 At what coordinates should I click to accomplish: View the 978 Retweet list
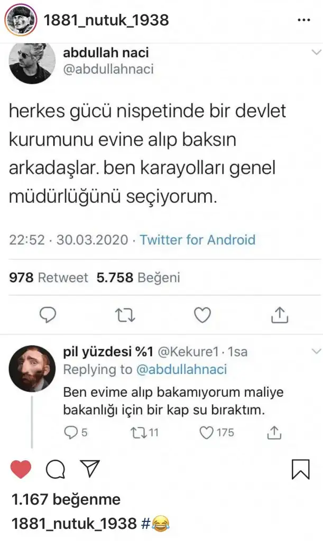coord(49,278)
